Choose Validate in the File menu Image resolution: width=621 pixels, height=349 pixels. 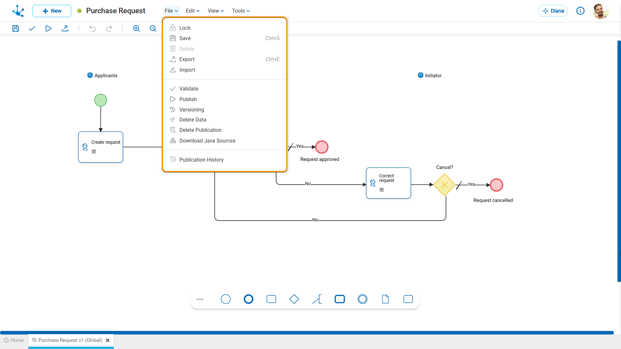(225, 89)
